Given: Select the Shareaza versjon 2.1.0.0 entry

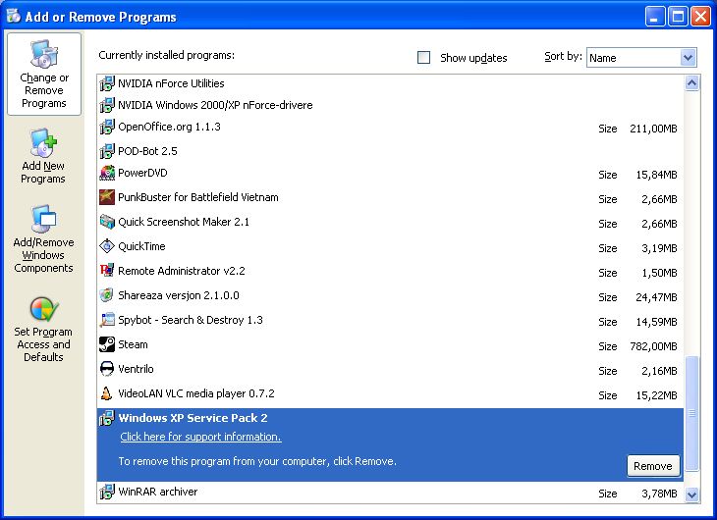Looking at the screenshot, I should click(x=390, y=295).
